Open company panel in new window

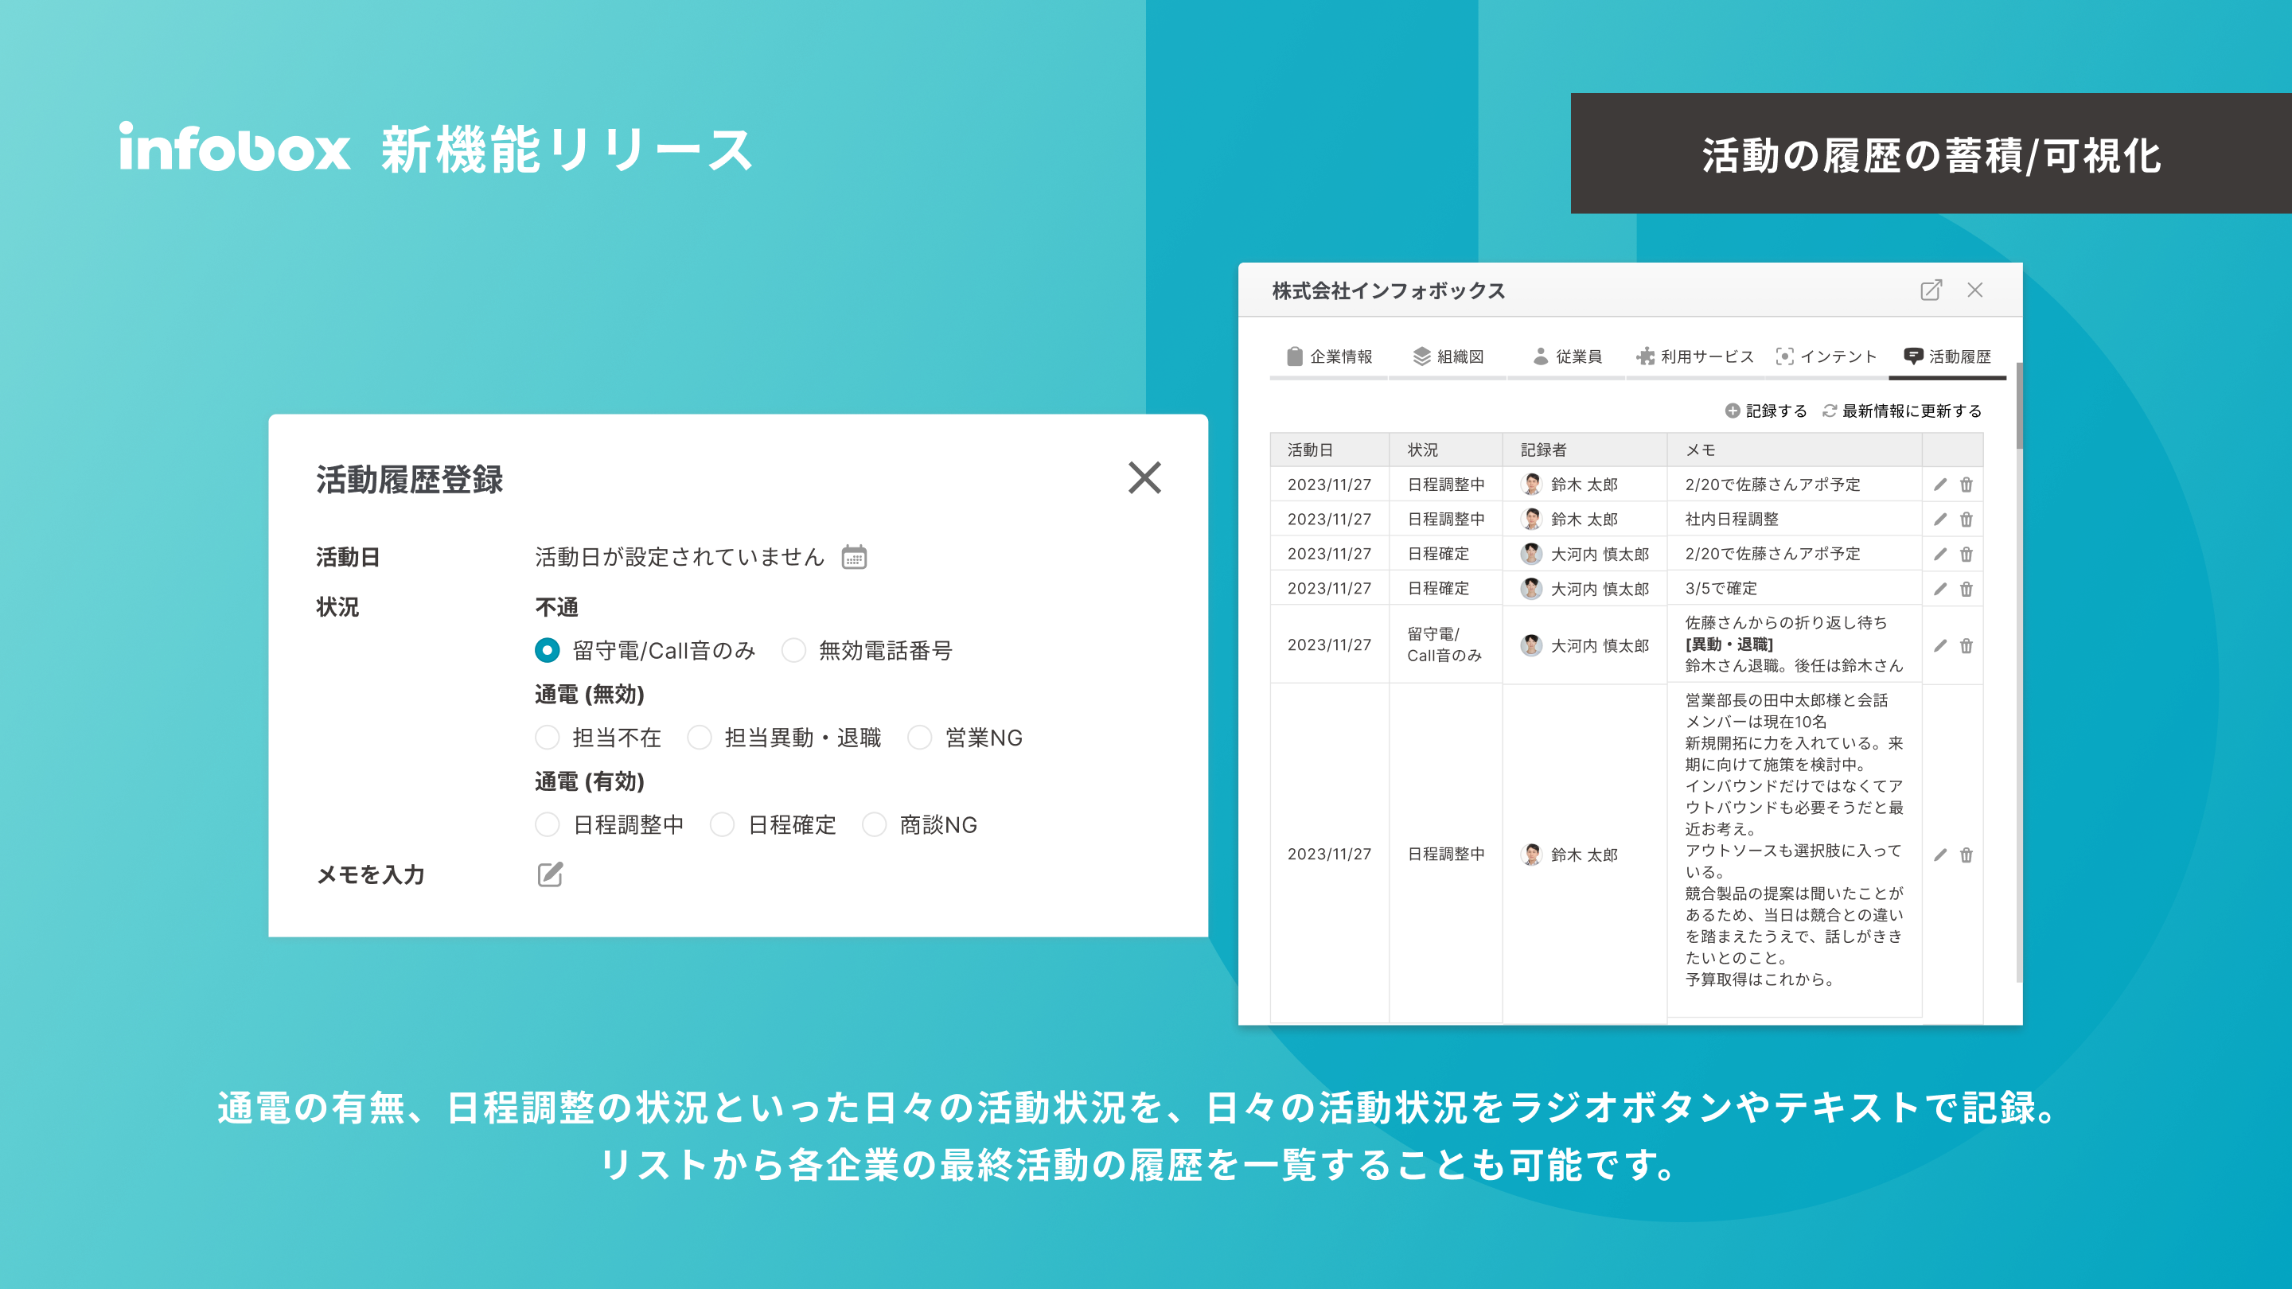pos(1930,290)
